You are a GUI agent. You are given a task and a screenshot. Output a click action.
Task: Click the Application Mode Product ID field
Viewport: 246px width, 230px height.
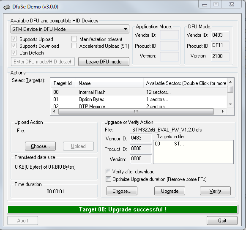(169, 46)
